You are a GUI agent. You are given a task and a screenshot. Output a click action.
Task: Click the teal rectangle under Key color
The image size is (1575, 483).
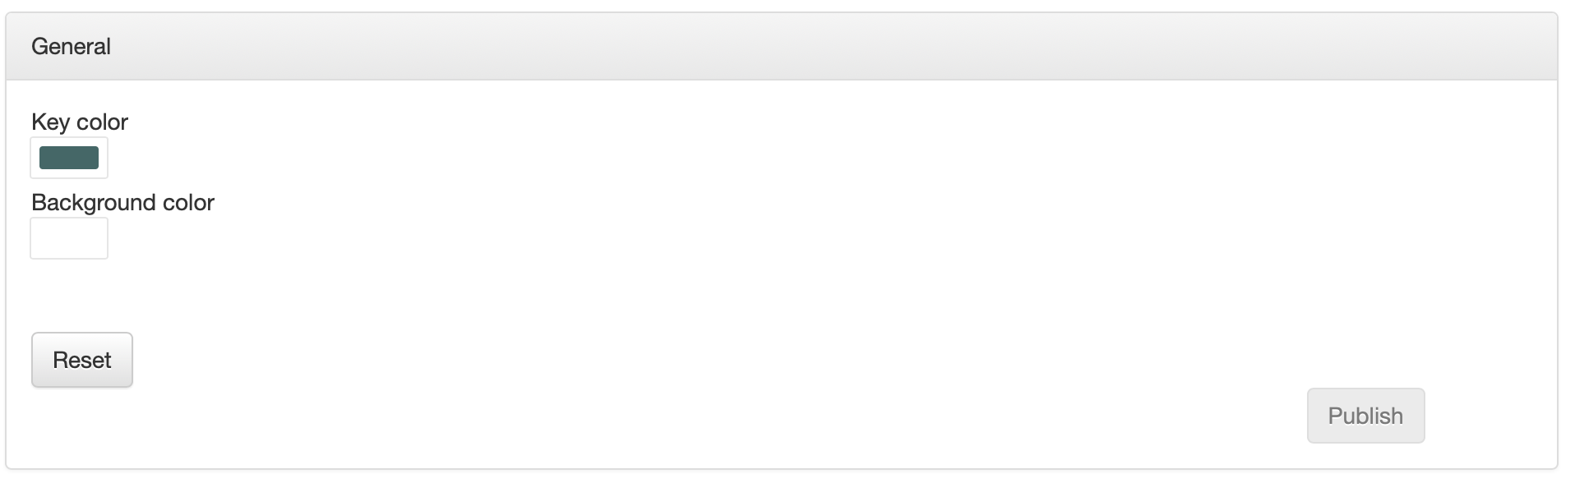(69, 158)
